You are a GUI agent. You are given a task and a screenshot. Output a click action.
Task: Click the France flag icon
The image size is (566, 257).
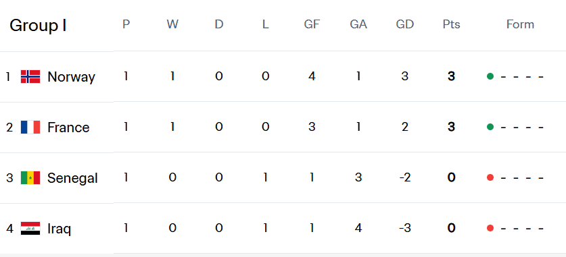coord(30,127)
